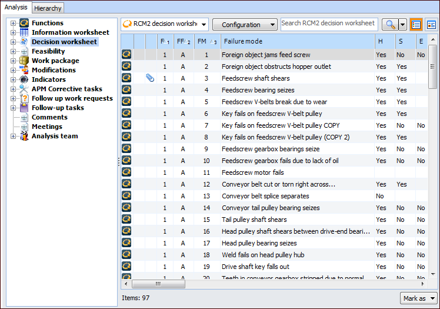Click row icon for Conveyor belt splice separates

tap(126, 196)
